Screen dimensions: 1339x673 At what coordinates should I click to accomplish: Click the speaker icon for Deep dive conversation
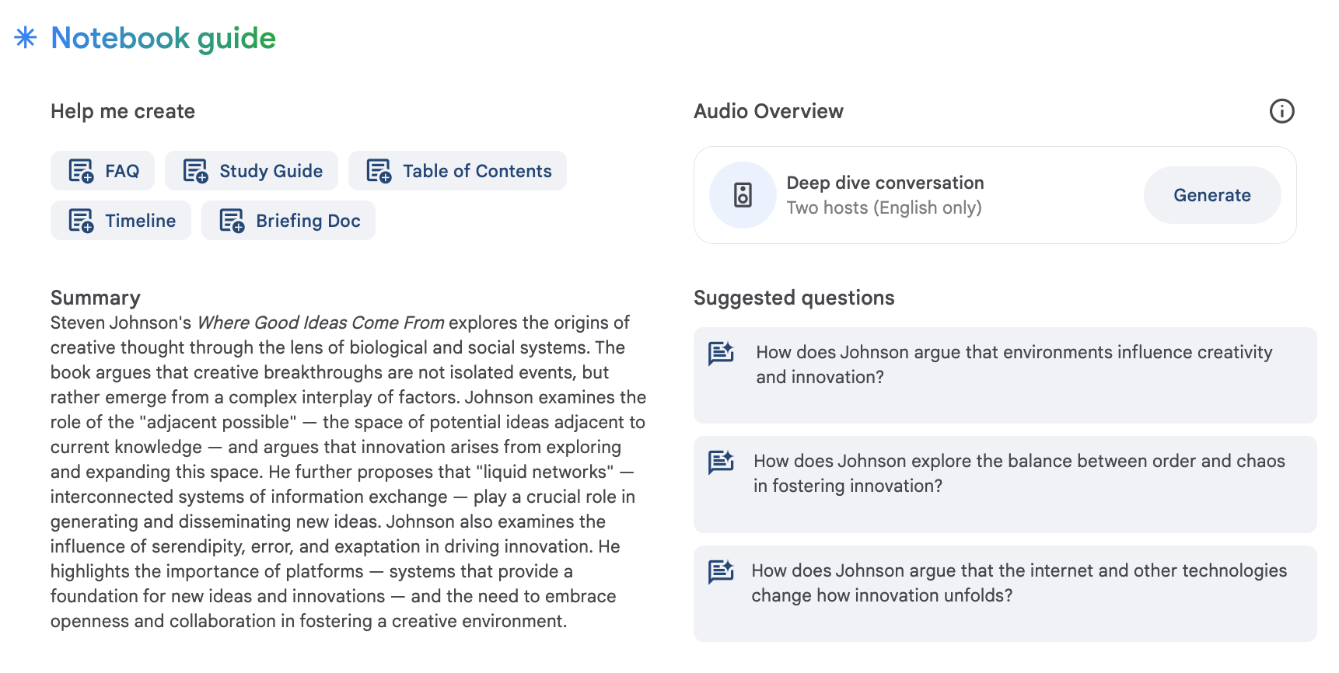[x=743, y=195]
